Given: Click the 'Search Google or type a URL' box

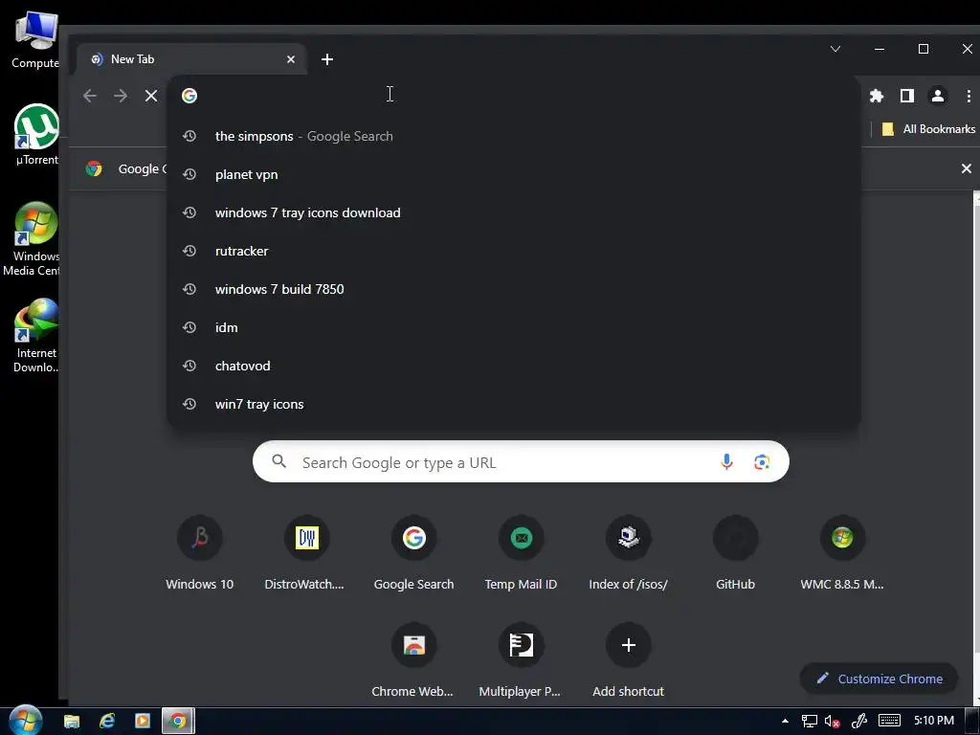Looking at the screenshot, I should [521, 462].
